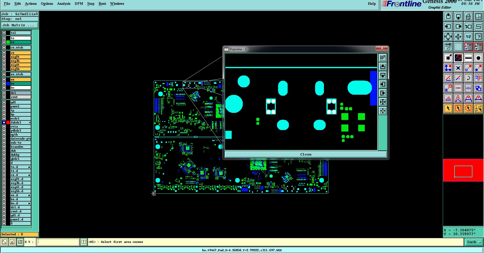Viewport: 484px width, 253px height.
Task: Open the Inch units dropdown
Action: (x=474, y=242)
